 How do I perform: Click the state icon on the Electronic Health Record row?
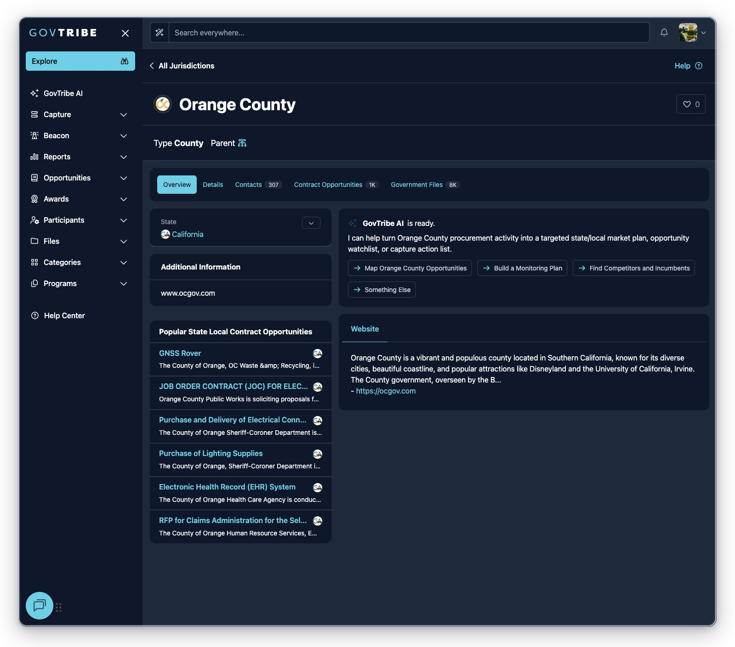pos(318,487)
